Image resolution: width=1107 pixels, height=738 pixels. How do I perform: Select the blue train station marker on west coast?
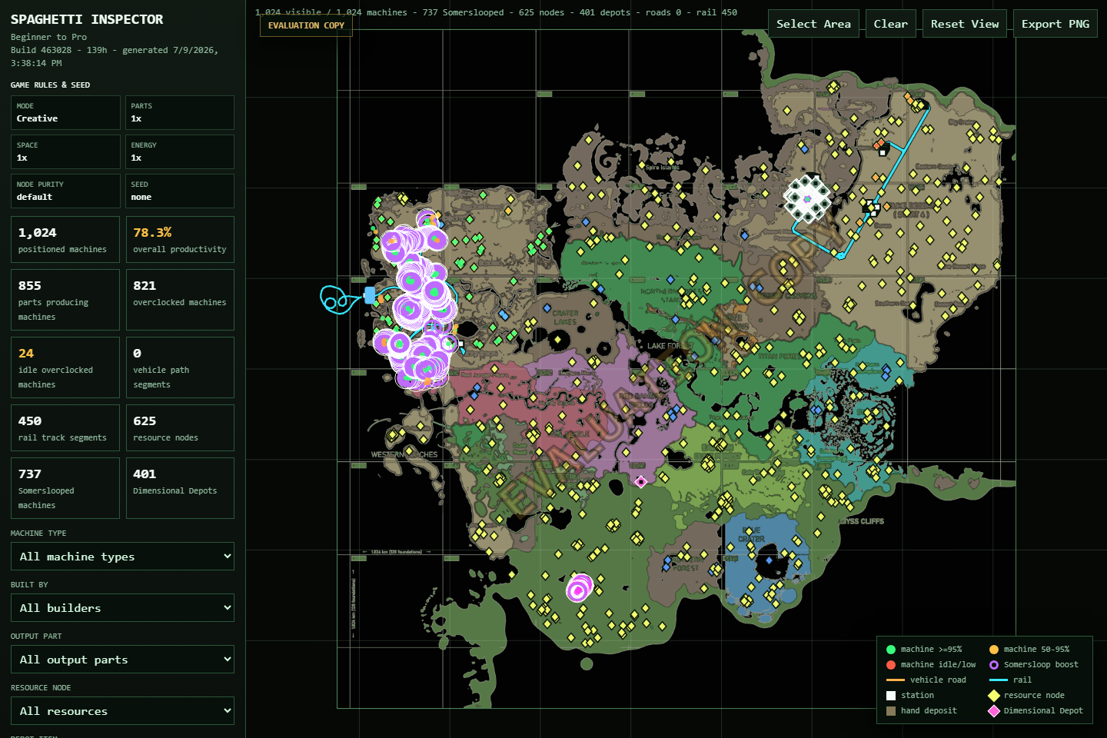[370, 295]
